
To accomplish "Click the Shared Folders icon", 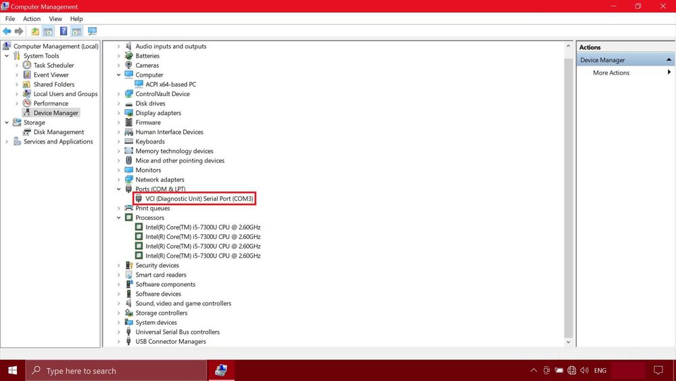I will point(27,84).
